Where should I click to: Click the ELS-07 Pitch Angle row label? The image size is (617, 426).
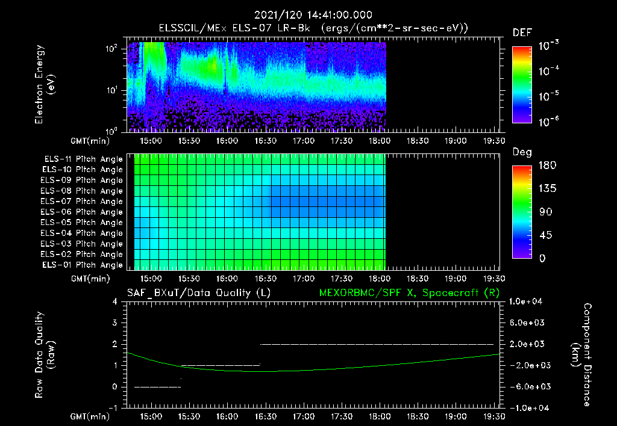point(82,201)
